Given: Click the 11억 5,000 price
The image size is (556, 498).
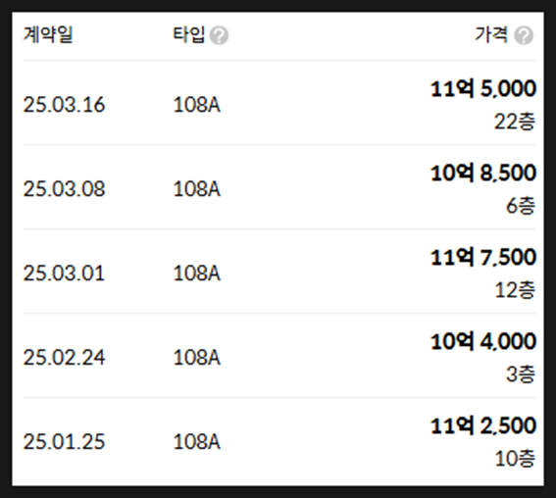Looking at the screenshot, I should 483,88.
